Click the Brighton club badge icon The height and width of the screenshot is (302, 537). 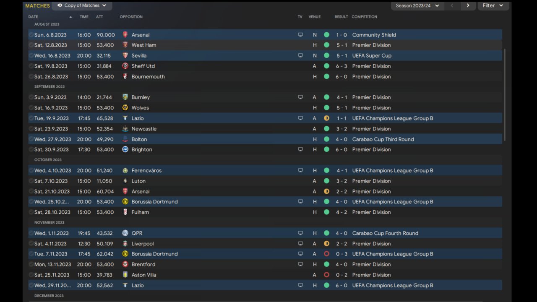tap(125, 149)
